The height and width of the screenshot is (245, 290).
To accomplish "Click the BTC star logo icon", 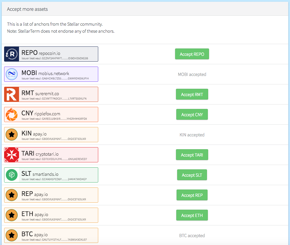I will pyautogui.click(x=12, y=235).
